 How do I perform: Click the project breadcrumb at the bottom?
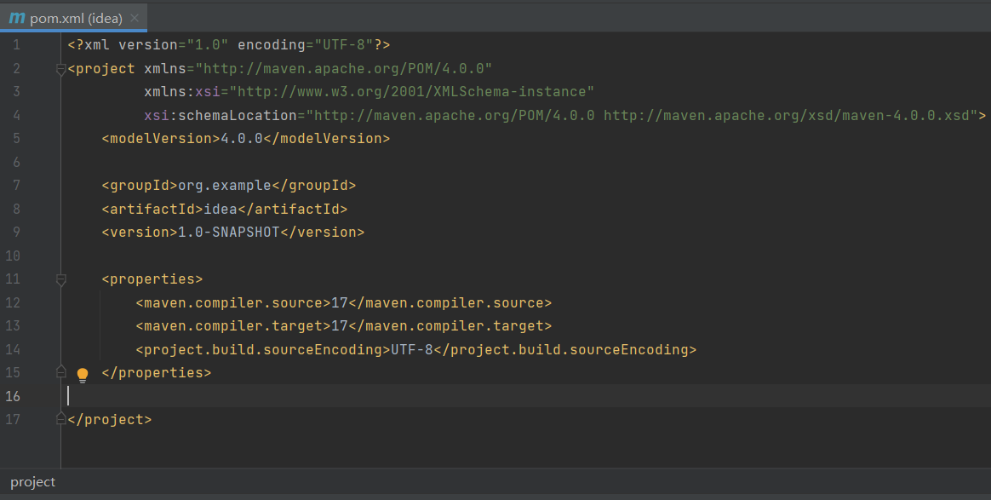[x=33, y=482]
